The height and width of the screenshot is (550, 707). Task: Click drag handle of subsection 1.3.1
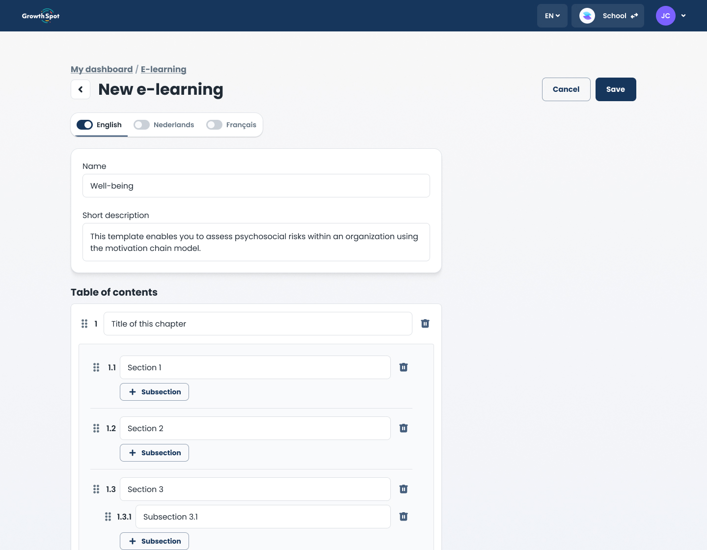click(108, 517)
